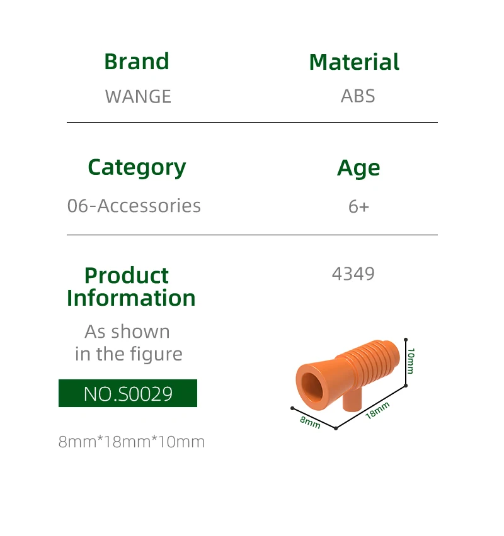This screenshot has width=504, height=536.
Task: Click the divider line below WANGE
Action: (x=252, y=122)
